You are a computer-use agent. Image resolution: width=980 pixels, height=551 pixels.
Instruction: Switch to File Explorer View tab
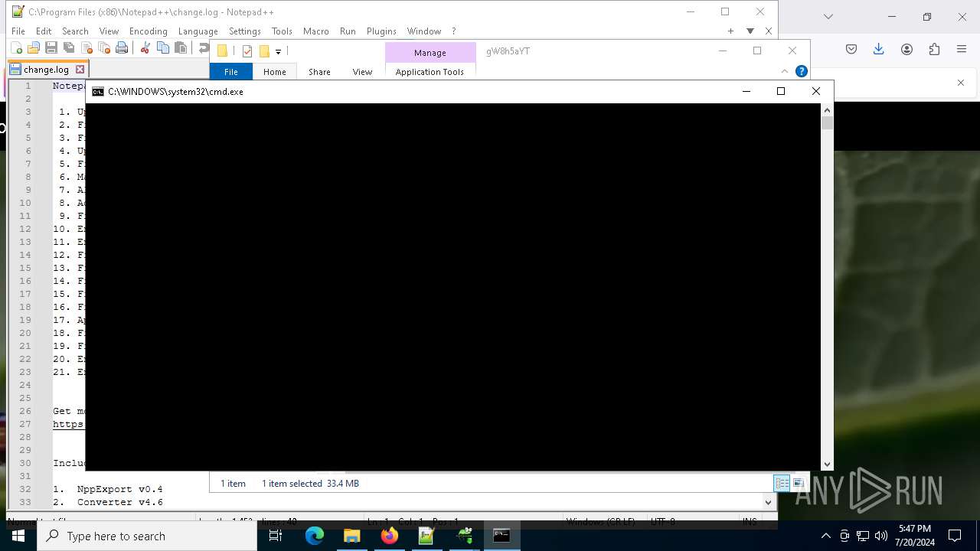pos(362,72)
